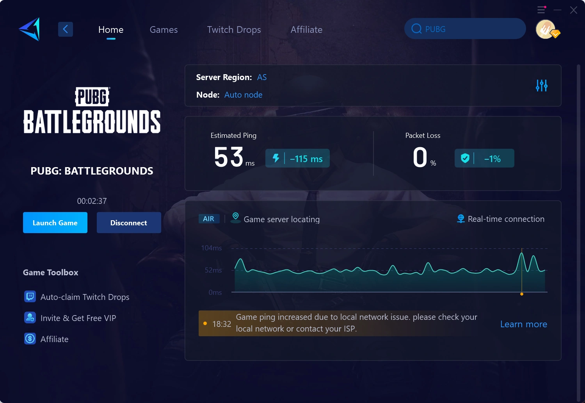Image resolution: width=585 pixels, height=403 pixels.
Task: Click the Real-time connection globe icon
Action: [x=461, y=218]
